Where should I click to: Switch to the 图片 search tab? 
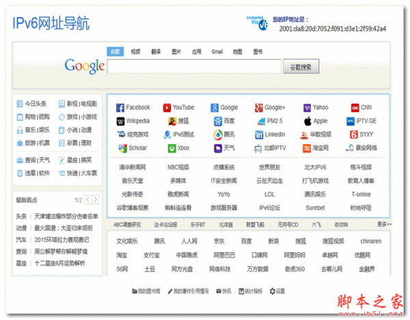[176, 52]
